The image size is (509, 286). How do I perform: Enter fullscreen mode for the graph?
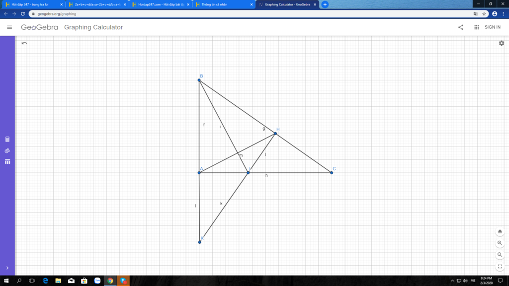coord(500,267)
